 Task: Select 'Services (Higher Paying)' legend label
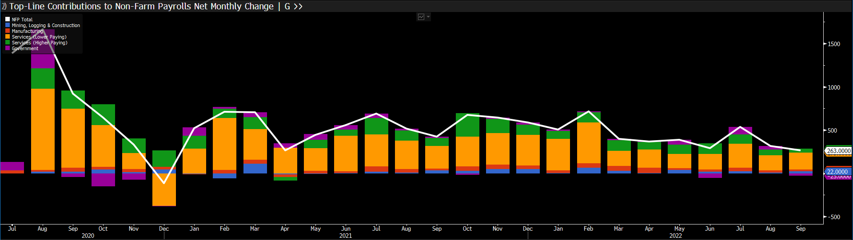[40, 43]
